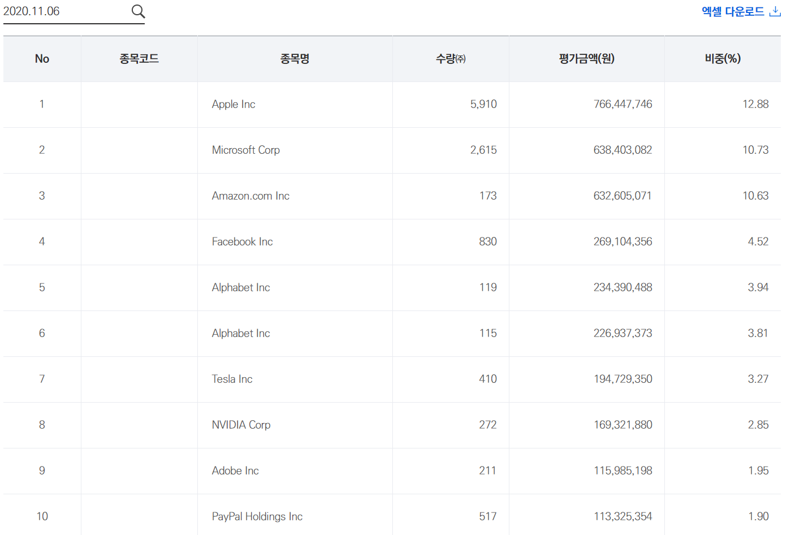Click NVIDIA's quantity 272
The width and height of the screenshot is (787, 535).
click(x=488, y=425)
